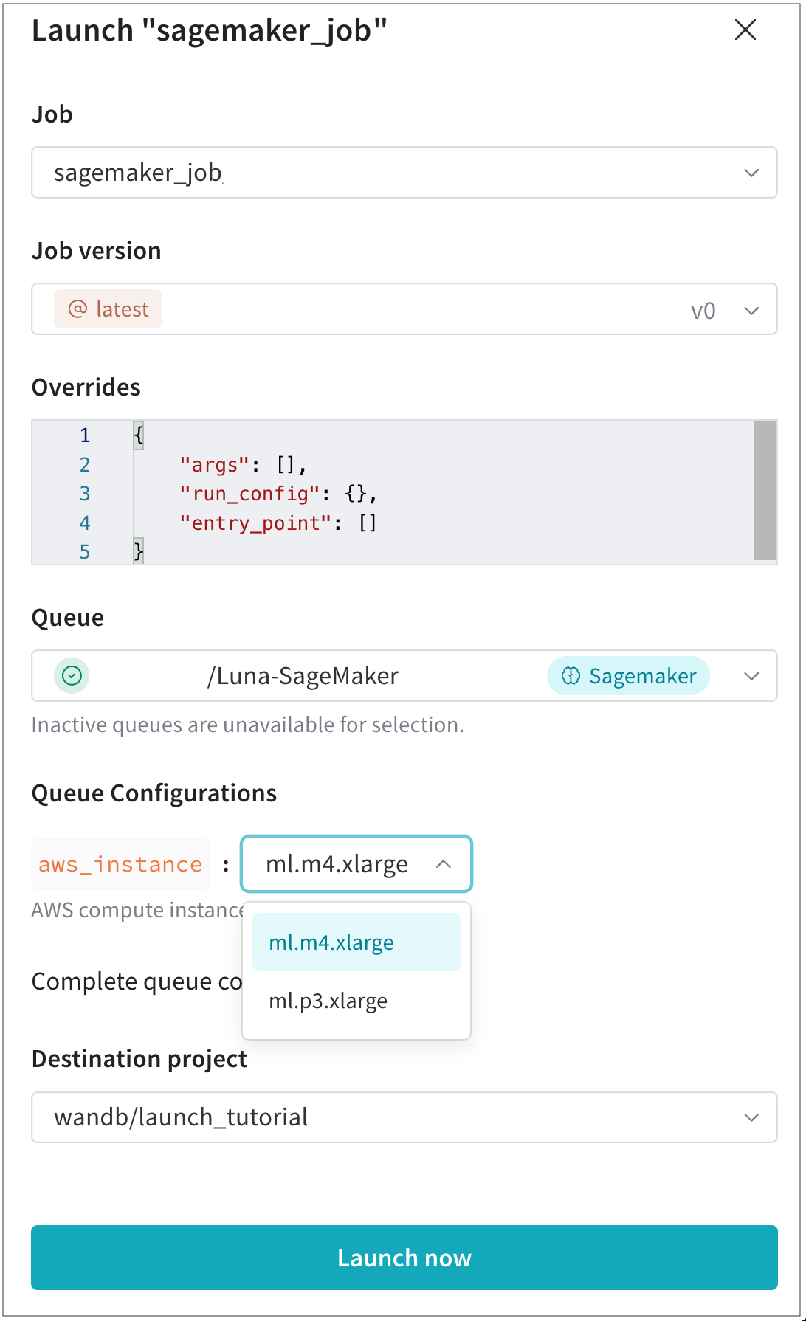806x1321 pixels.
Task: Click the sagemaker_job field text
Action: pyautogui.click(x=138, y=173)
